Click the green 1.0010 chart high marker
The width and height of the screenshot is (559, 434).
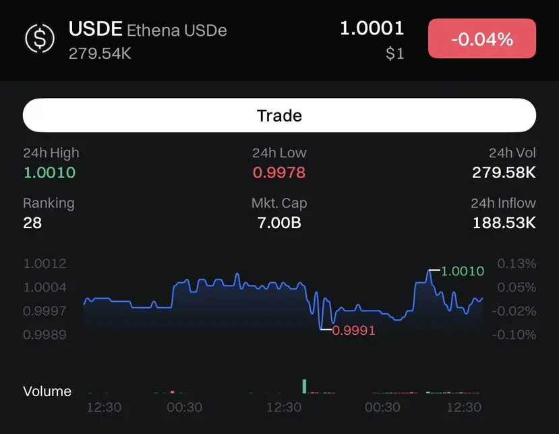(x=463, y=271)
